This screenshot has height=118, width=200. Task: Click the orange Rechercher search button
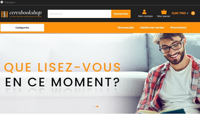121,14
